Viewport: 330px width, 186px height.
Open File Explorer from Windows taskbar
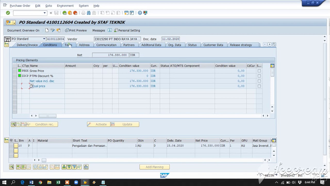coord(49,182)
